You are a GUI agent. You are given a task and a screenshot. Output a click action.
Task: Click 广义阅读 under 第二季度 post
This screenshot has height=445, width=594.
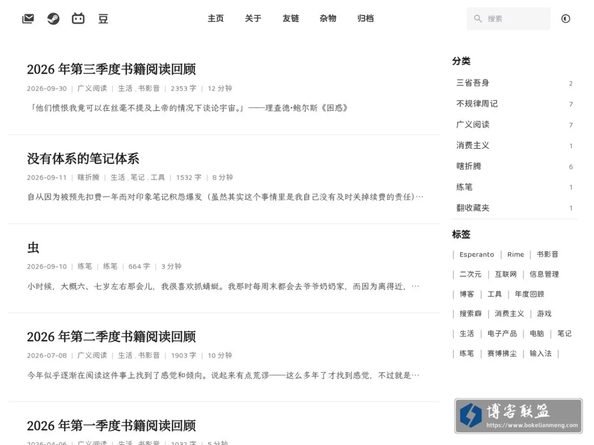coord(92,356)
